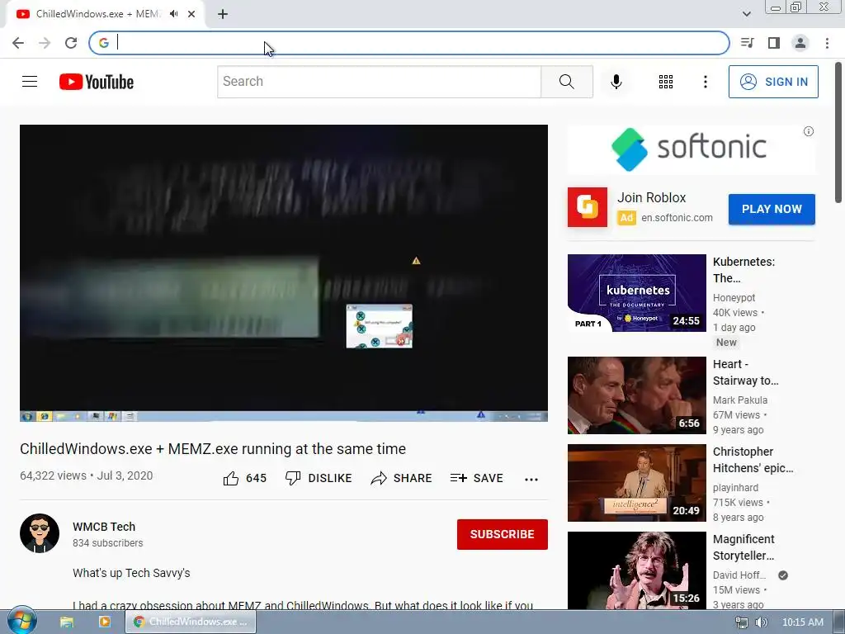Image resolution: width=845 pixels, height=634 pixels.
Task: Click the red SUBSCRIBE button
Action: pyautogui.click(x=503, y=534)
